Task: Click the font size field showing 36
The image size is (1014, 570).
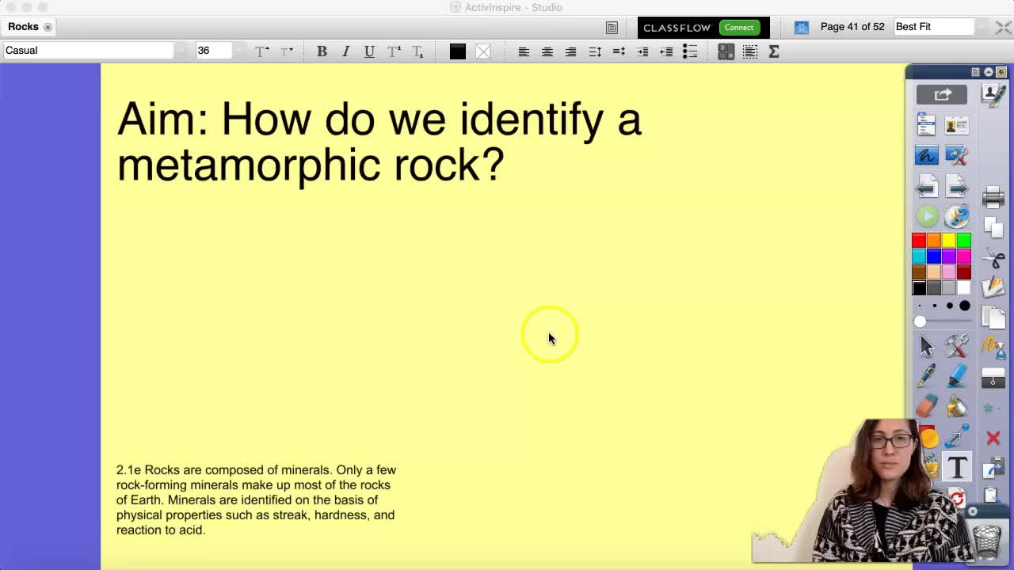Action: (x=213, y=51)
